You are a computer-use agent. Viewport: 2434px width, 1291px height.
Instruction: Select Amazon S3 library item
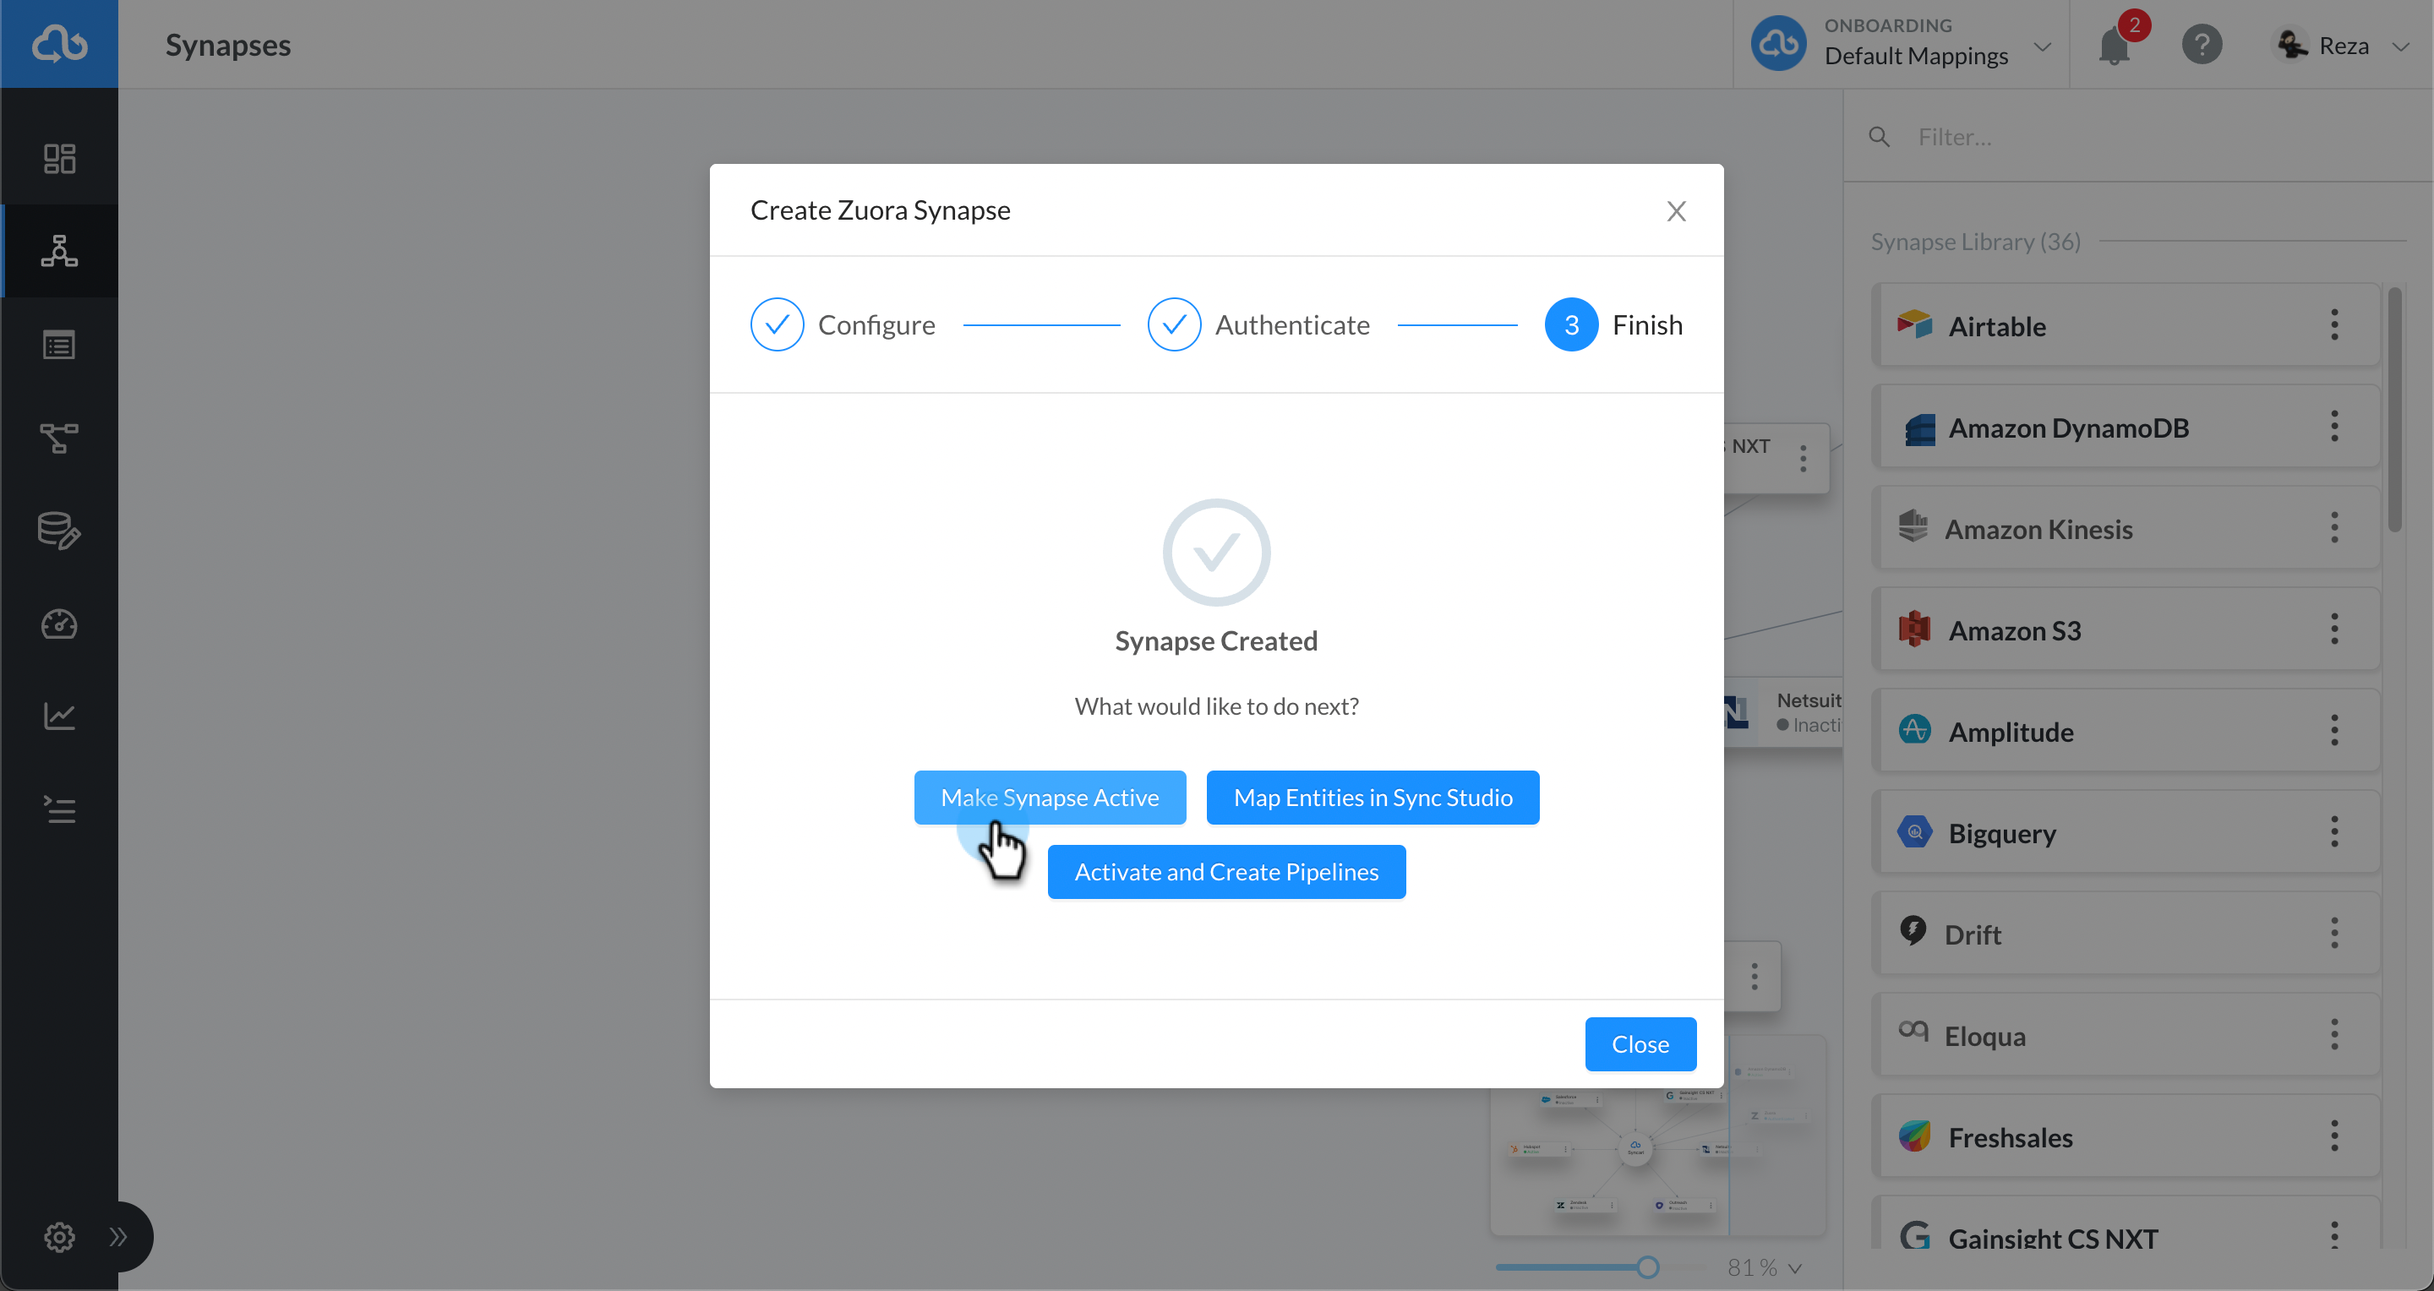[x=2125, y=629]
